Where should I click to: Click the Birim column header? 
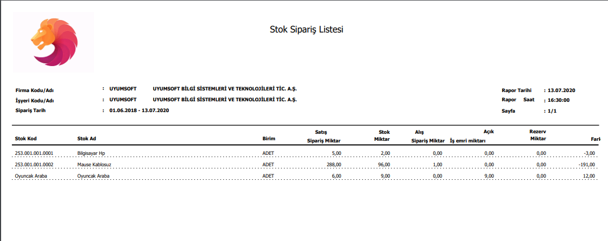pos(269,139)
